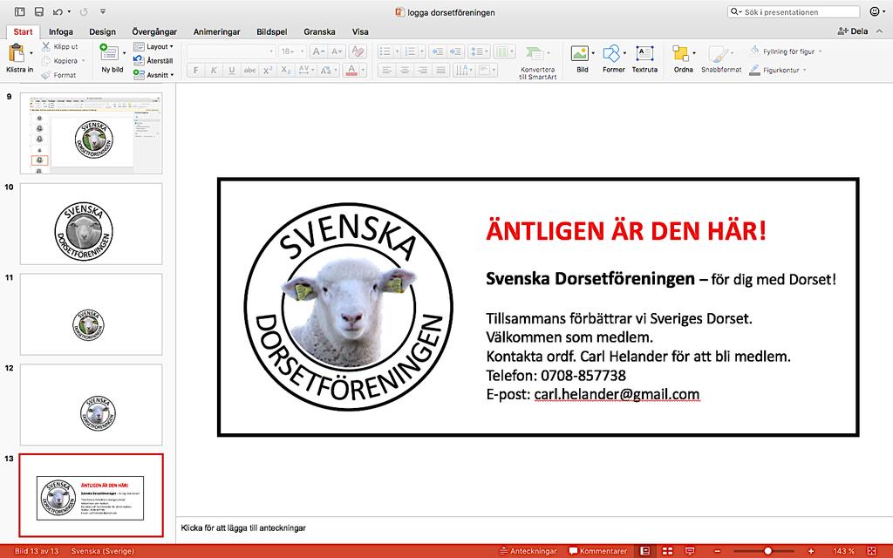The width and height of the screenshot is (893, 558).
Task: Toggle bold F formatting
Action: click(x=196, y=70)
